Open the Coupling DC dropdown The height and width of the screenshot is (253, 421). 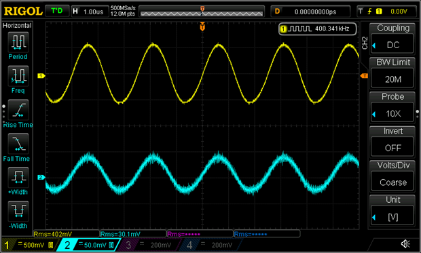click(392, 39)
